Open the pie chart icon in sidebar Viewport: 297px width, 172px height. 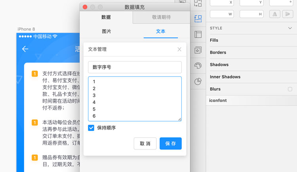point(198,82)
